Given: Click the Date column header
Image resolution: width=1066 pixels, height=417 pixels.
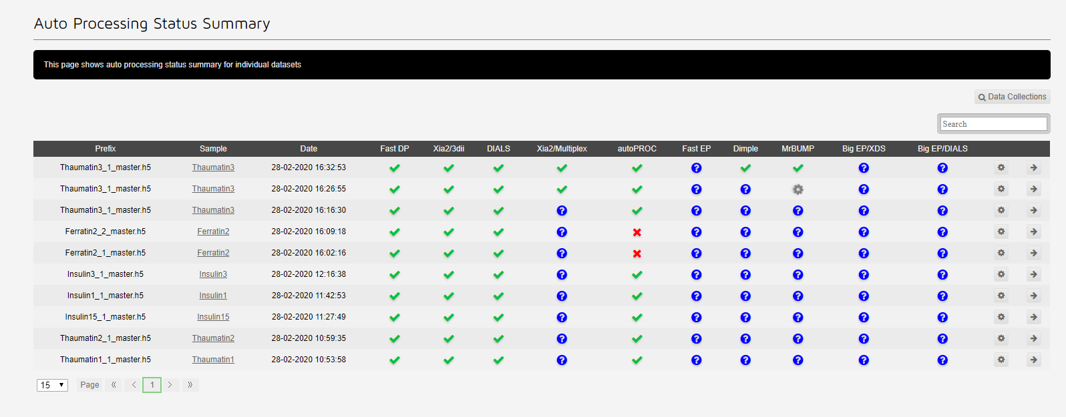Looking at the screenshot, I should (x=309, y=149).
